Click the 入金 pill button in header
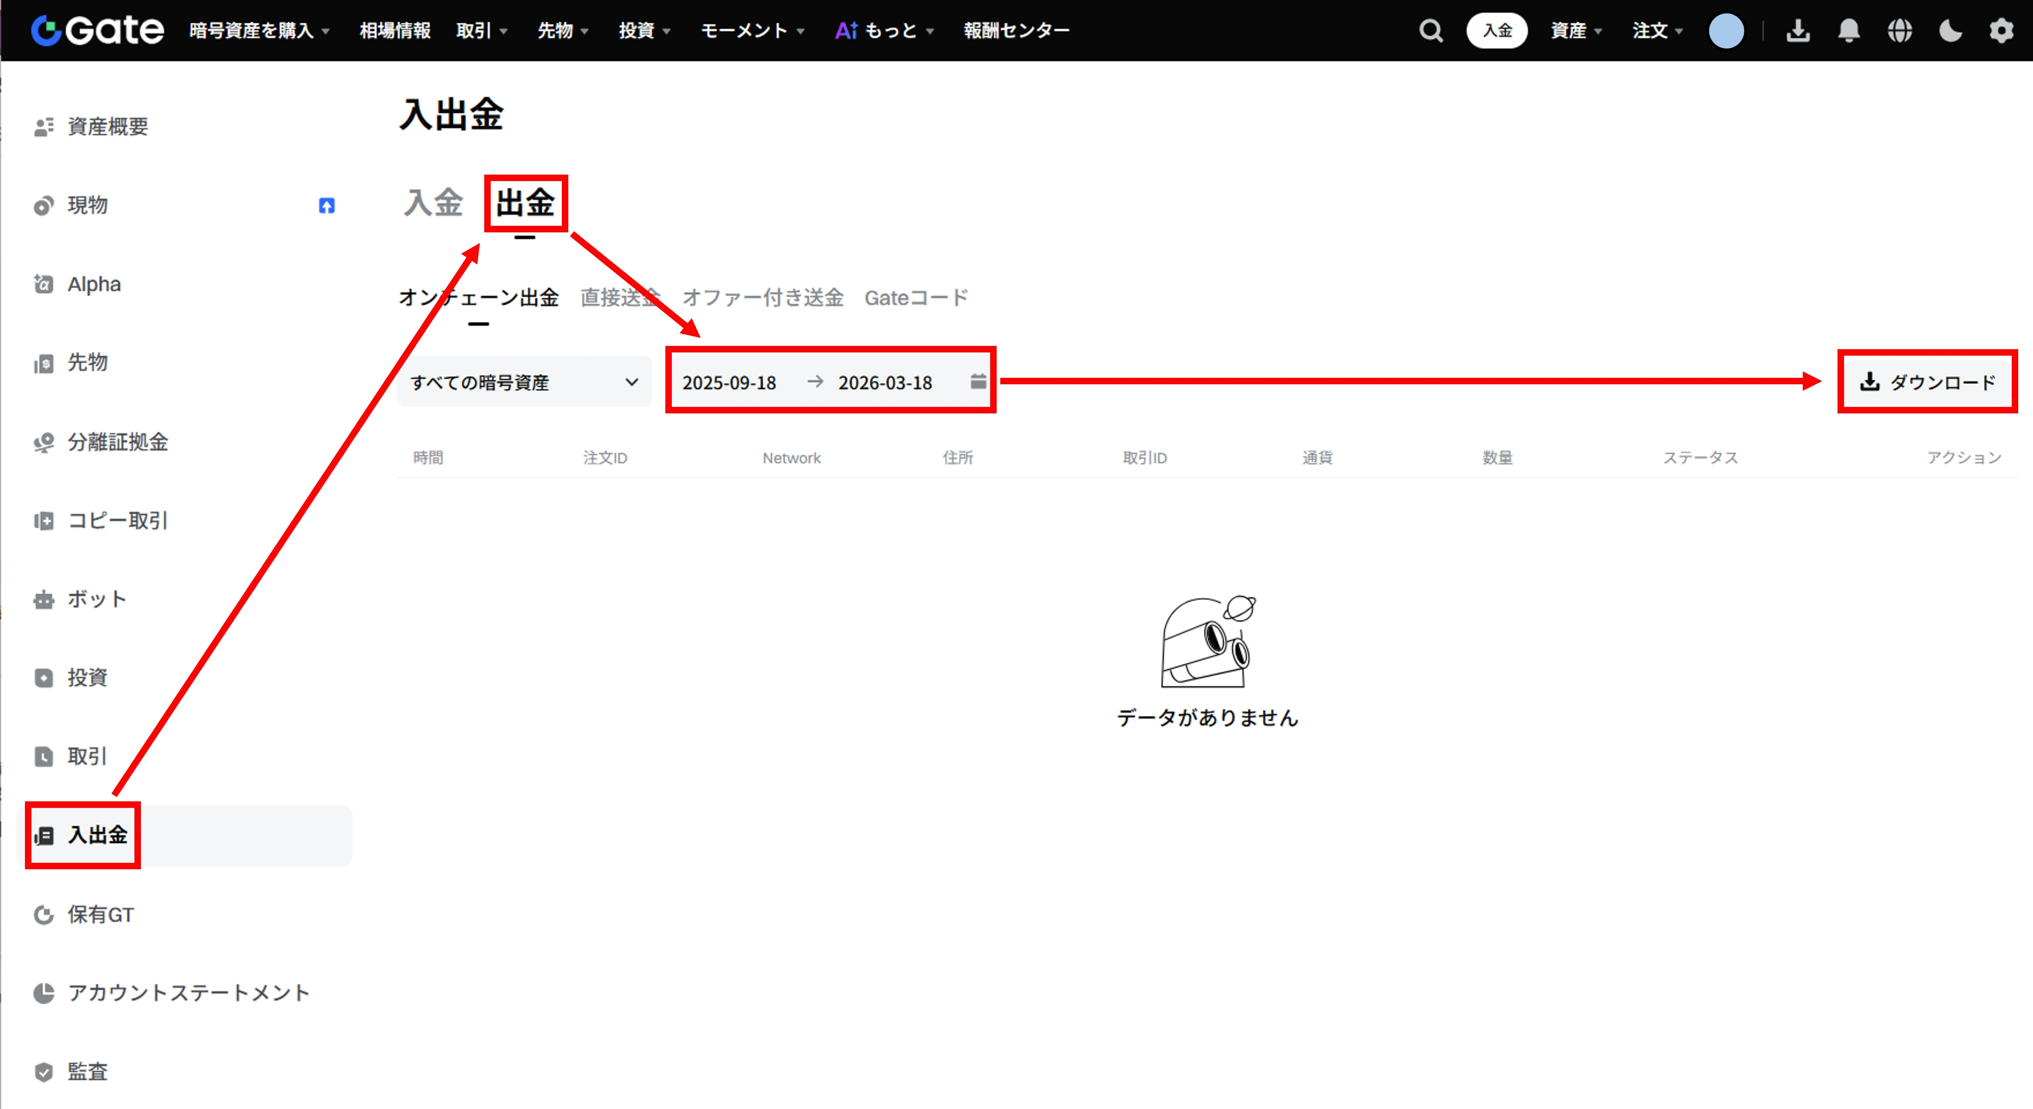The width and height of the screenshot is (2033, 1109). (1497, 31)
